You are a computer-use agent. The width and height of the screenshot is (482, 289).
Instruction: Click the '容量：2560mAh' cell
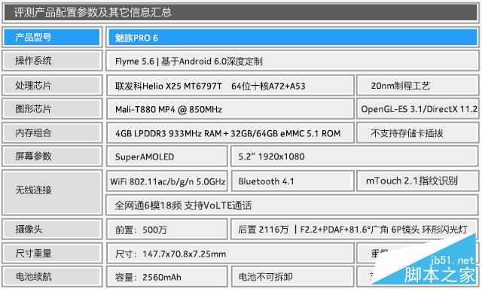(x=167, y=277)
